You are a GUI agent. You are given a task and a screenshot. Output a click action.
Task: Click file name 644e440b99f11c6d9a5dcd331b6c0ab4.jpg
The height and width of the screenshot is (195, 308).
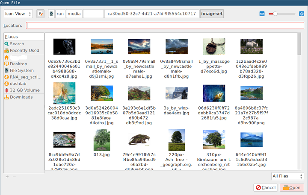[251, 160]
